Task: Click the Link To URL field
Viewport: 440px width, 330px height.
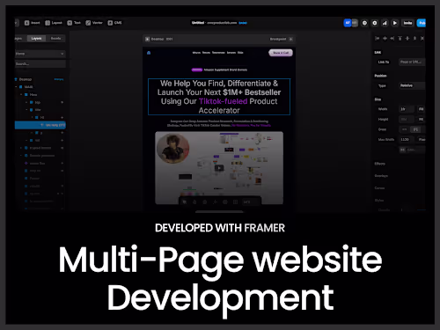Action: (412, 62)
